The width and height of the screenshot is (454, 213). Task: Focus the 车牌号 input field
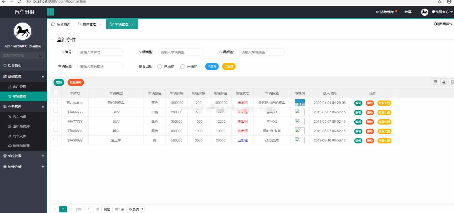tap(100, 52)
